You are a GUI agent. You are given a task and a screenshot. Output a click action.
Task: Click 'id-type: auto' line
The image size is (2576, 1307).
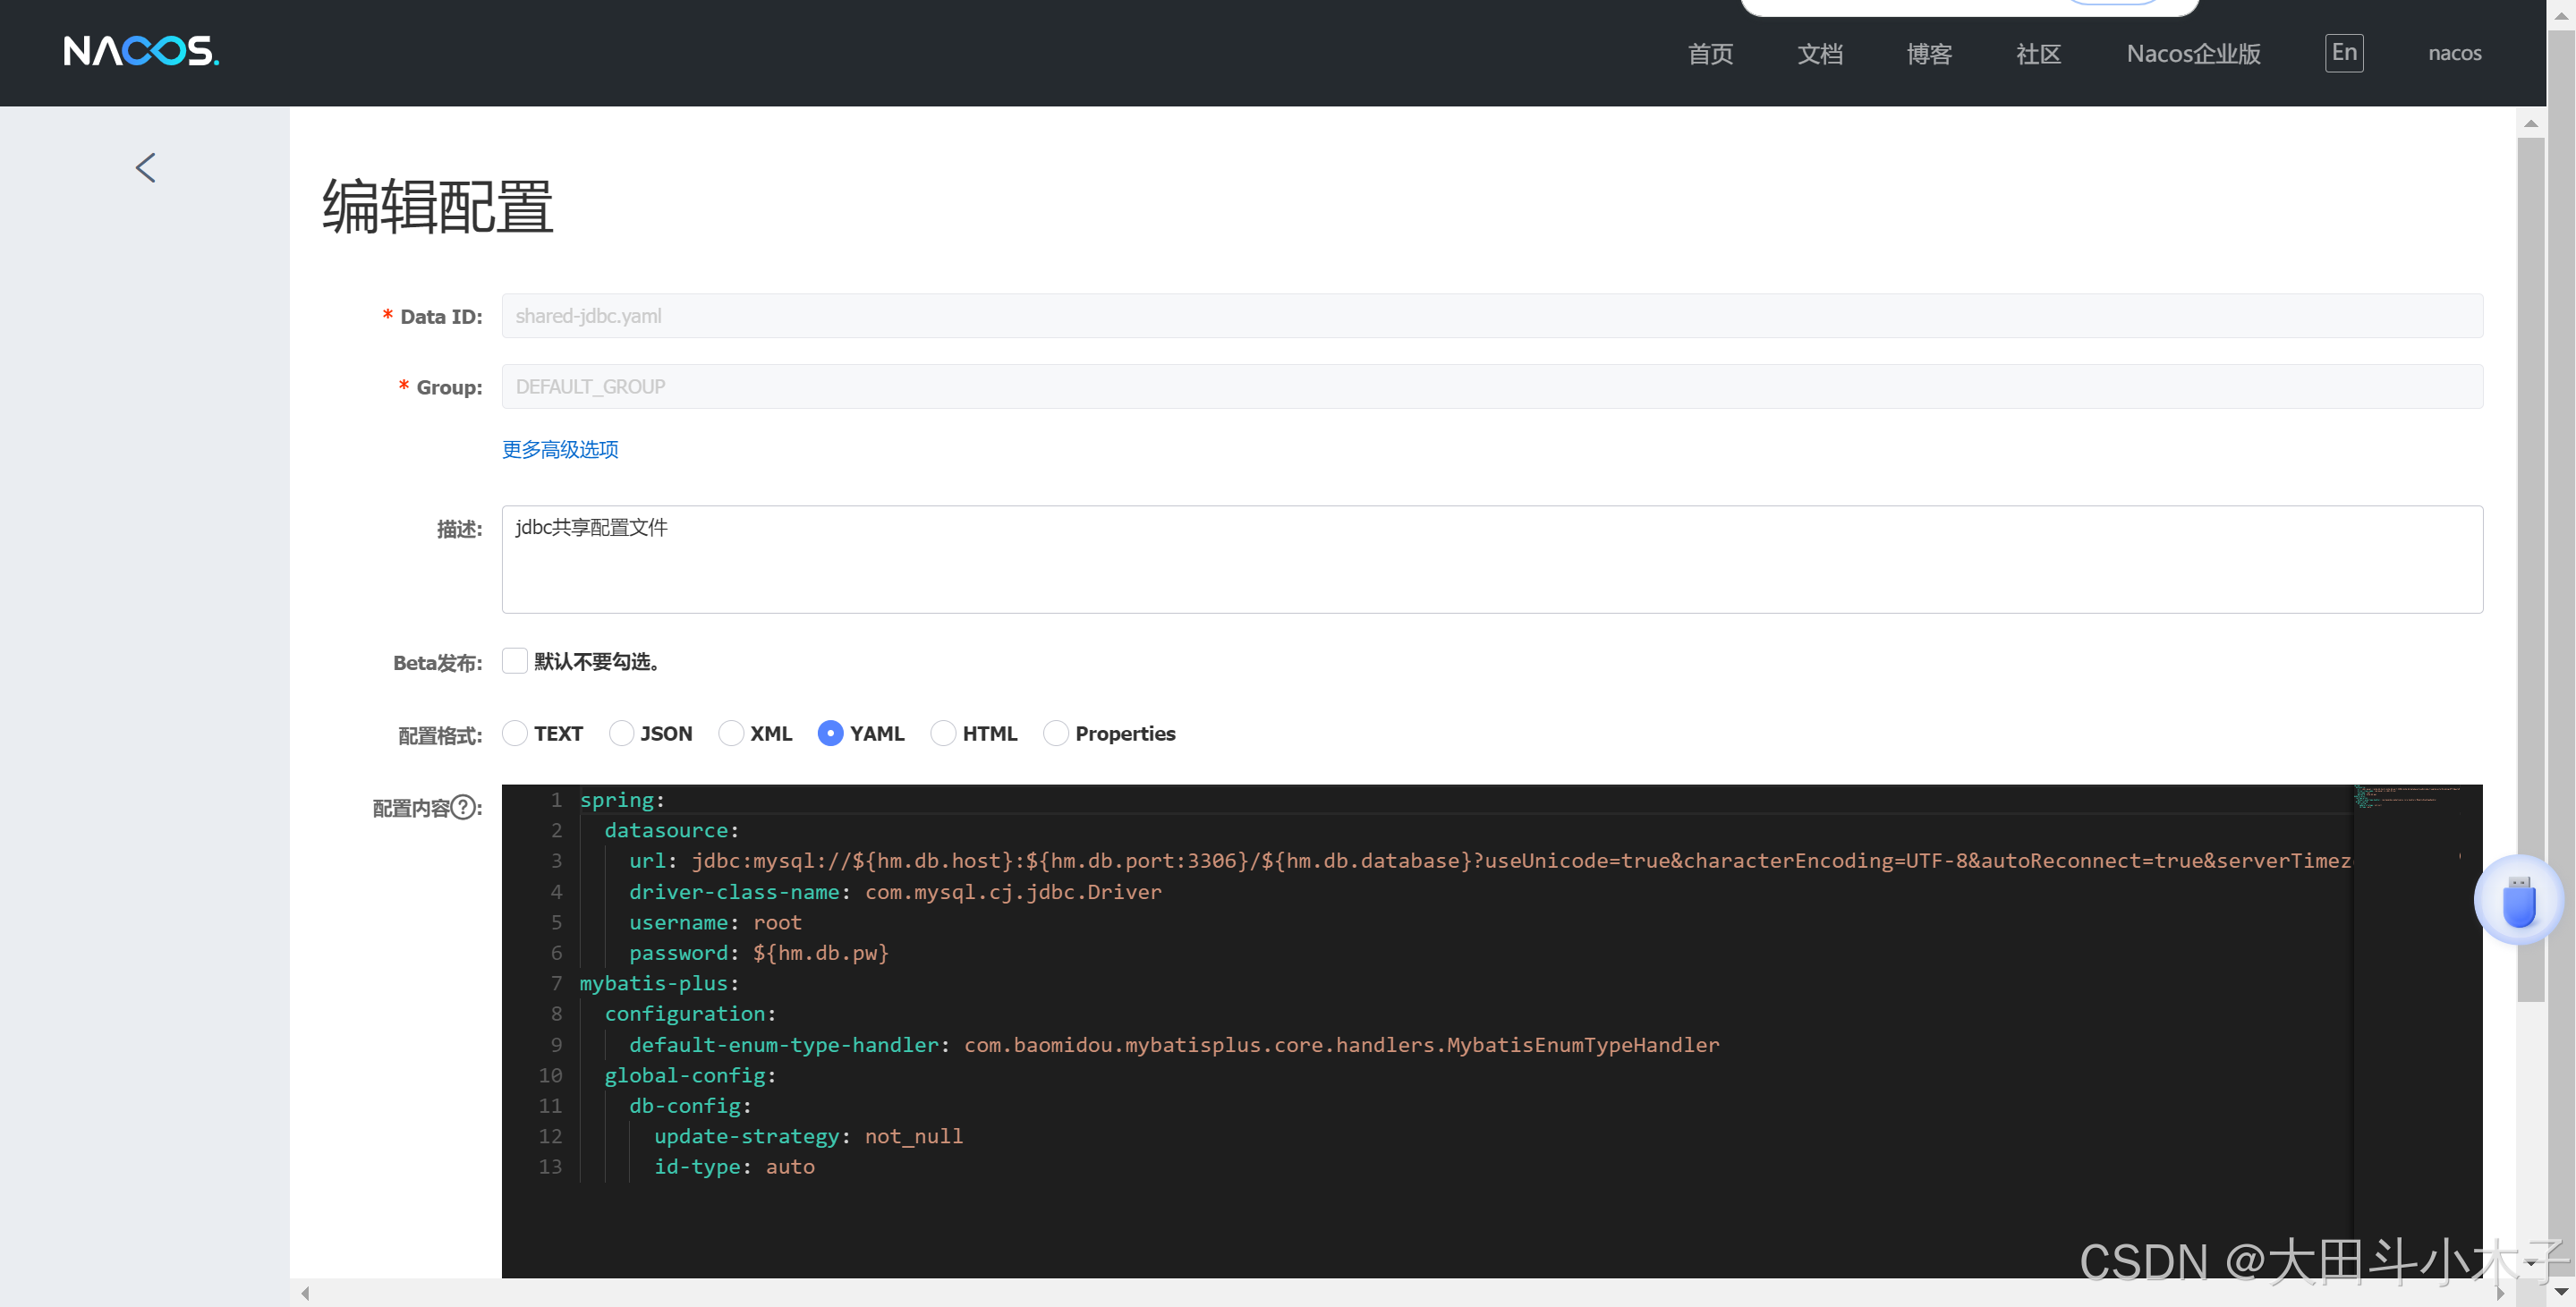[x=734, y=1167]
